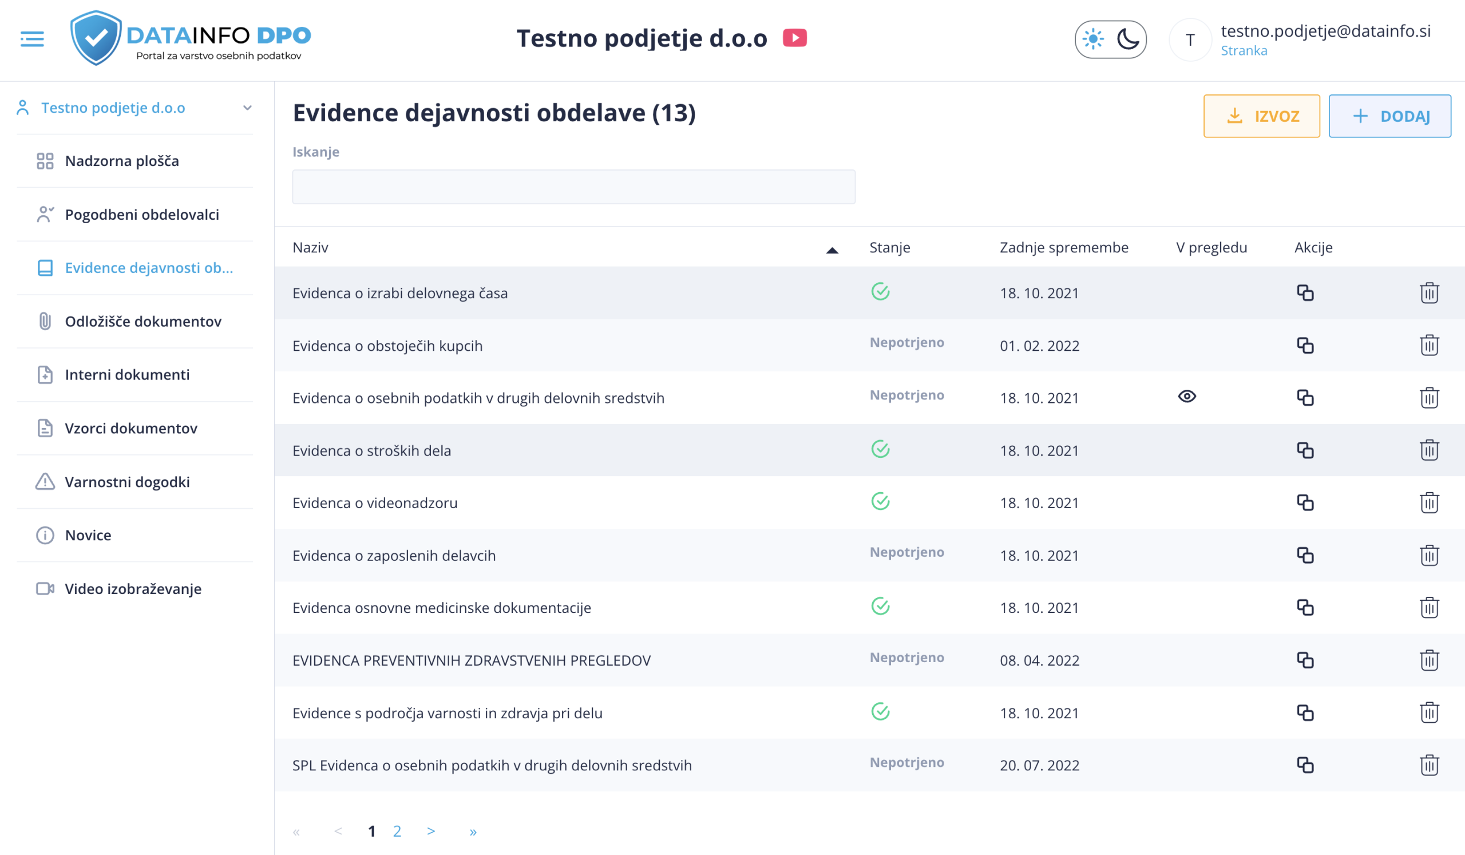Image resolution: width=1465 pixels, height=855 pixels.
Task: Delete Evidenca o zaposlenih delavcih
Action: tap(1429, 556)
